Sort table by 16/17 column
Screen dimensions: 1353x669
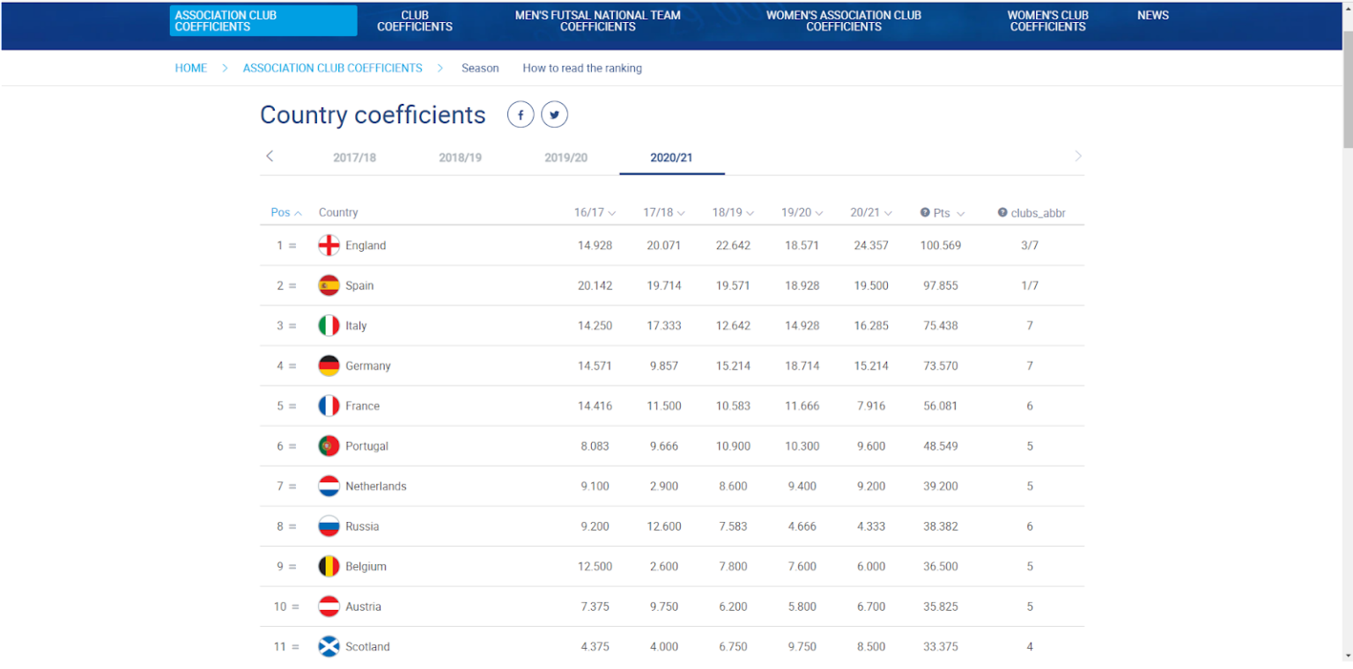[x=595, y=212]
